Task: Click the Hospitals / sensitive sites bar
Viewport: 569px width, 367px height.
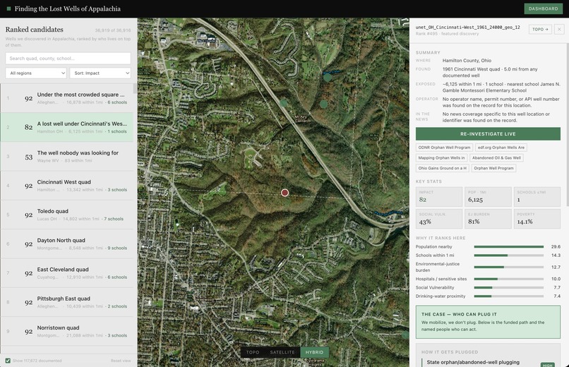Action: point(509,279)
